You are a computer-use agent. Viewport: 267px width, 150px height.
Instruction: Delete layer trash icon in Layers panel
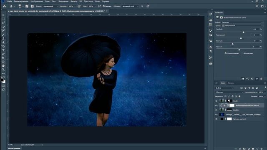coord(262,149)
